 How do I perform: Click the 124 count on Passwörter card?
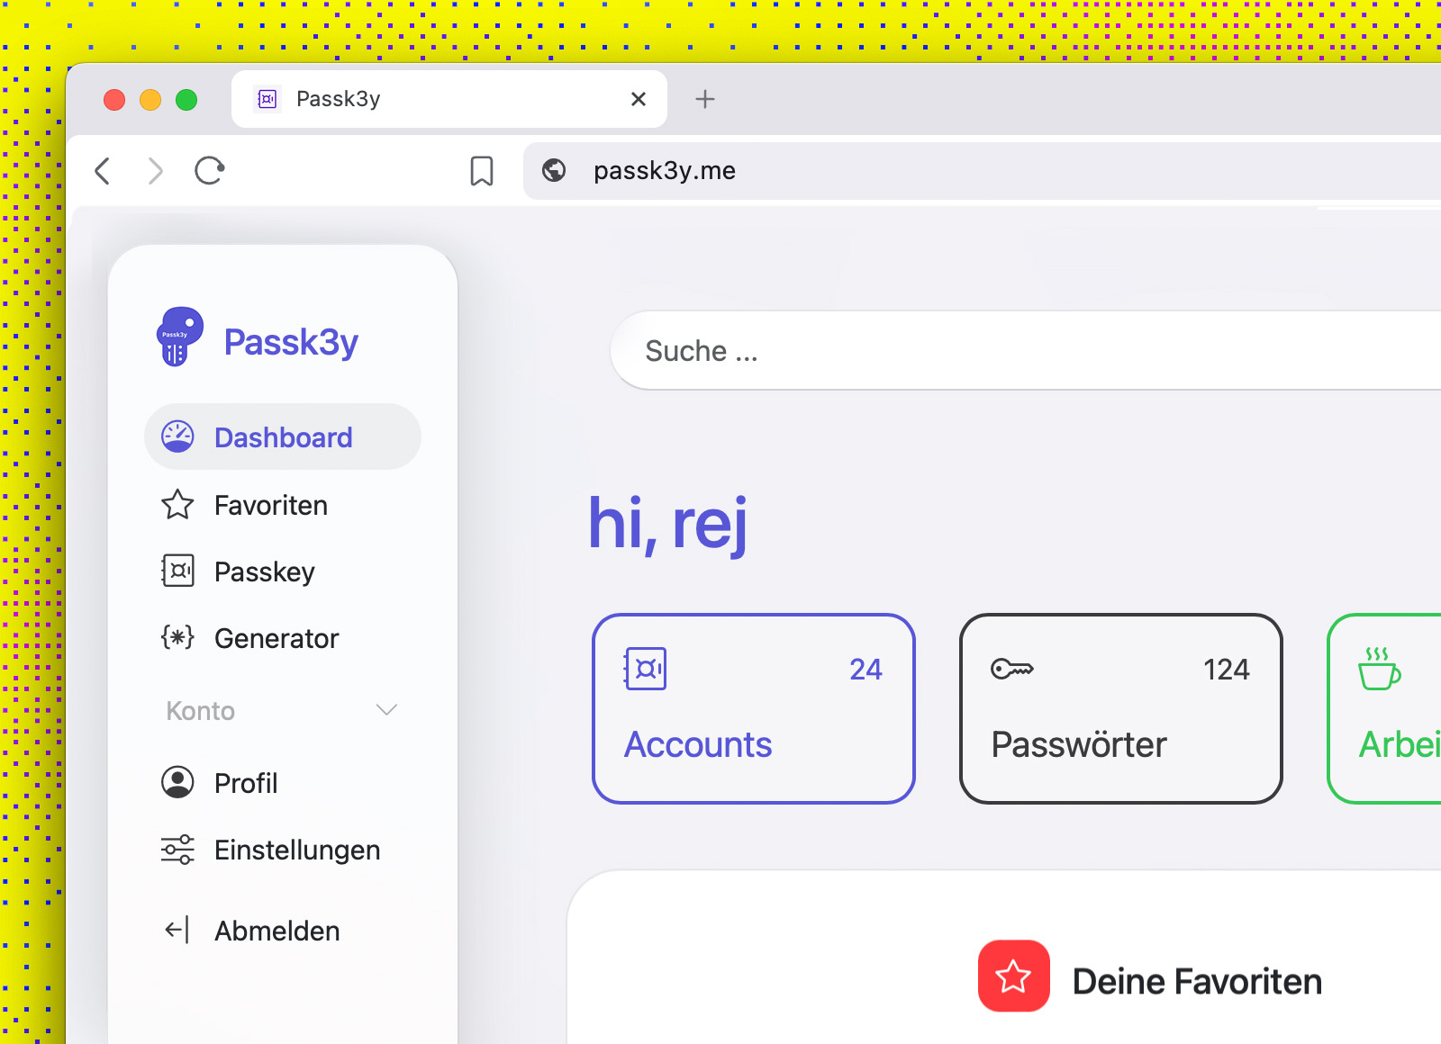(1226, 670)
